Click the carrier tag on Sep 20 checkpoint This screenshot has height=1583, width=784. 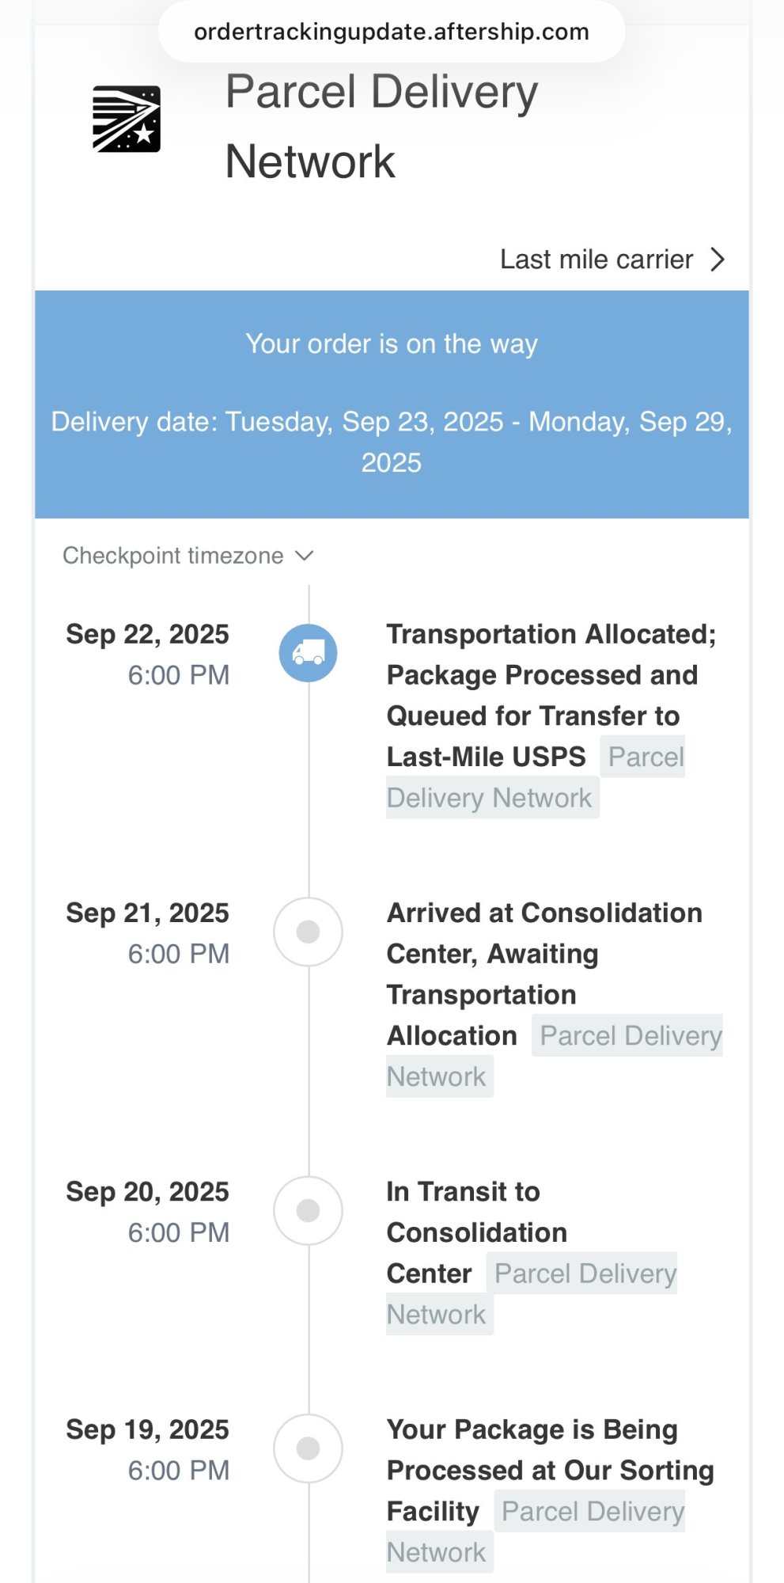[x=585, y=1274]
